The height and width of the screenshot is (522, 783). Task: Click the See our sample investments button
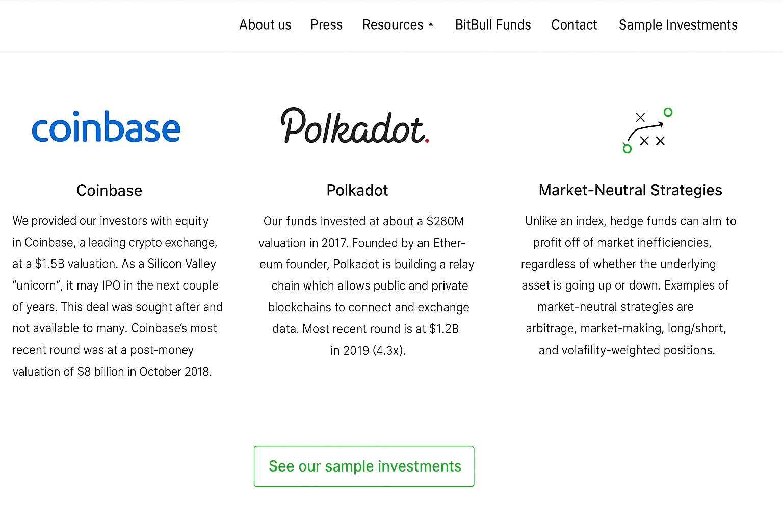[x=364, y=466]
